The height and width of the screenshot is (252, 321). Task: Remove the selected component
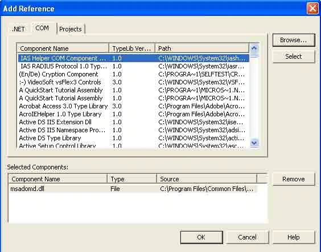pos(293,179)
